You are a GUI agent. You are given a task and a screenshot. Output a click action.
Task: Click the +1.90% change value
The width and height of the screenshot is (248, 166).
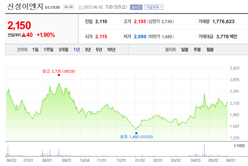(46, 35)
